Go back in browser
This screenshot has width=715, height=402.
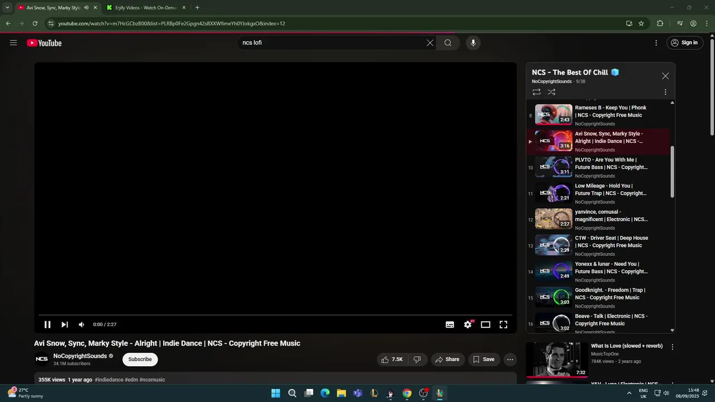tap(8, 23)
